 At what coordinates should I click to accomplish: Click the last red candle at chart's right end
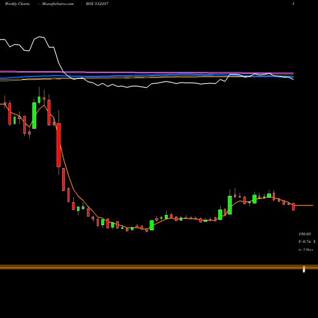[293, 207]
